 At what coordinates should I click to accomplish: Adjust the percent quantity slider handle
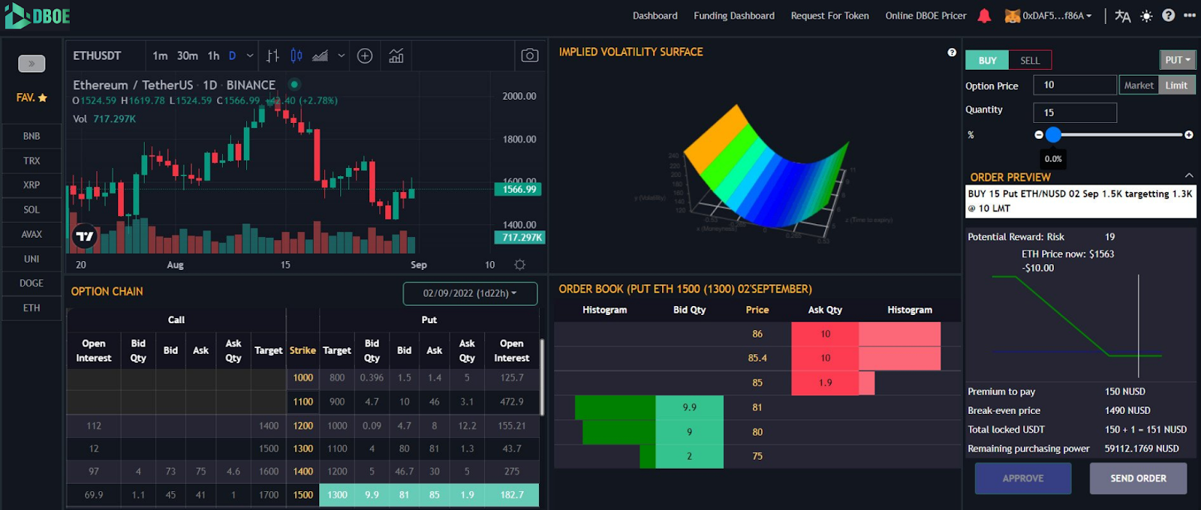click(x=1053, y=135)
